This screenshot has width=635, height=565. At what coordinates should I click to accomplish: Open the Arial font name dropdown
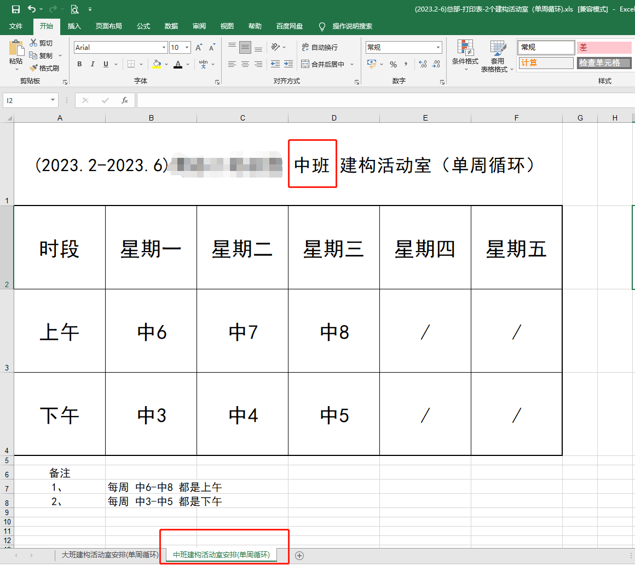(164, 48)
